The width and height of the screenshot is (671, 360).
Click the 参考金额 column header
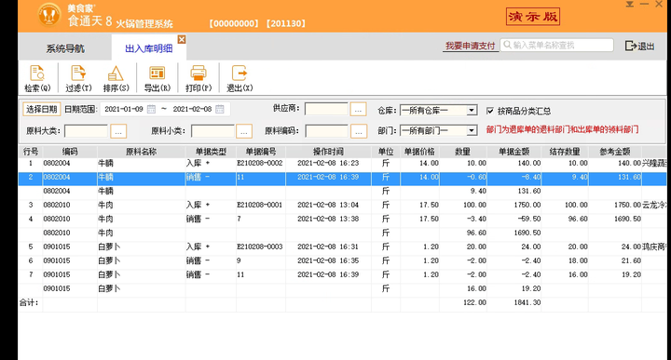(615, 152)
